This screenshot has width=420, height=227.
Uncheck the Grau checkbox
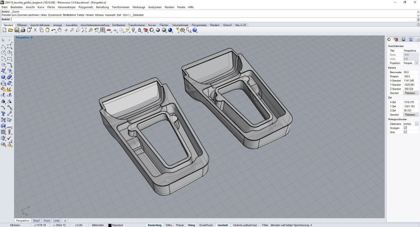(x=405, y=132)
